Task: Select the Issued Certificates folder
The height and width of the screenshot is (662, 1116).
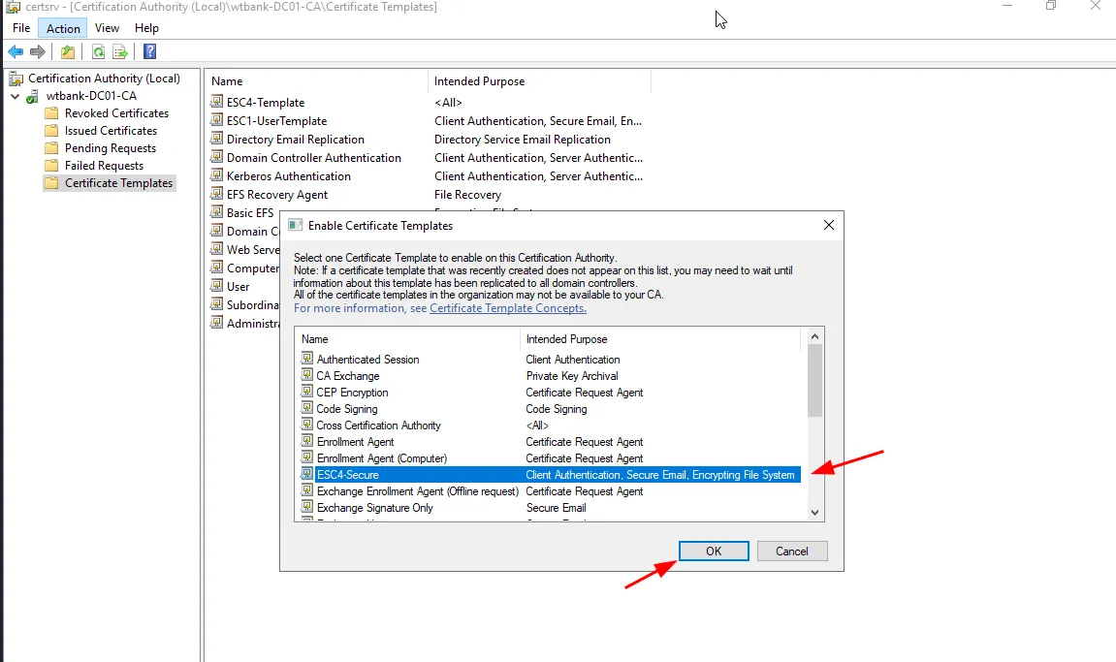Action: pyautogui.click(x=111, y=131)
